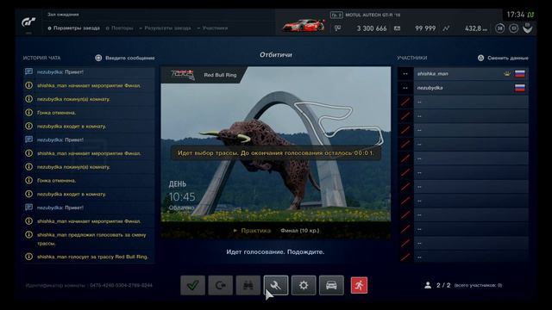The height and width of the screenshot is (310, 552).
Task: Switch to the Повторы tab
Action: tap(120, 28)
